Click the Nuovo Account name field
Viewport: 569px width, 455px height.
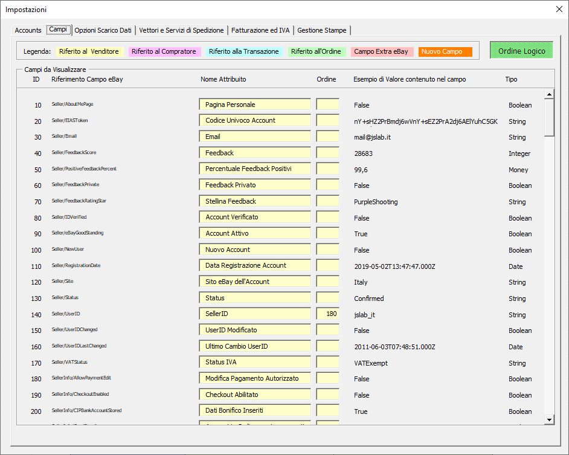255,250
